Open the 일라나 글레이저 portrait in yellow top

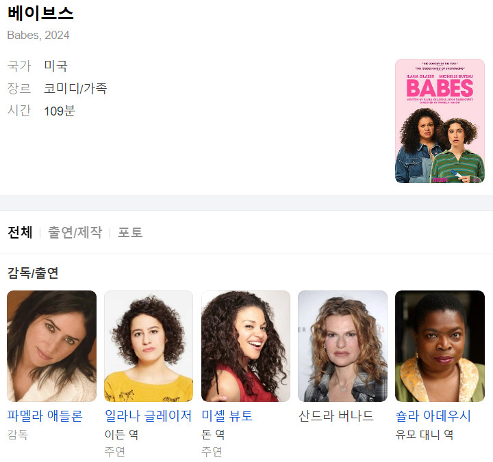tap(149, 346)
